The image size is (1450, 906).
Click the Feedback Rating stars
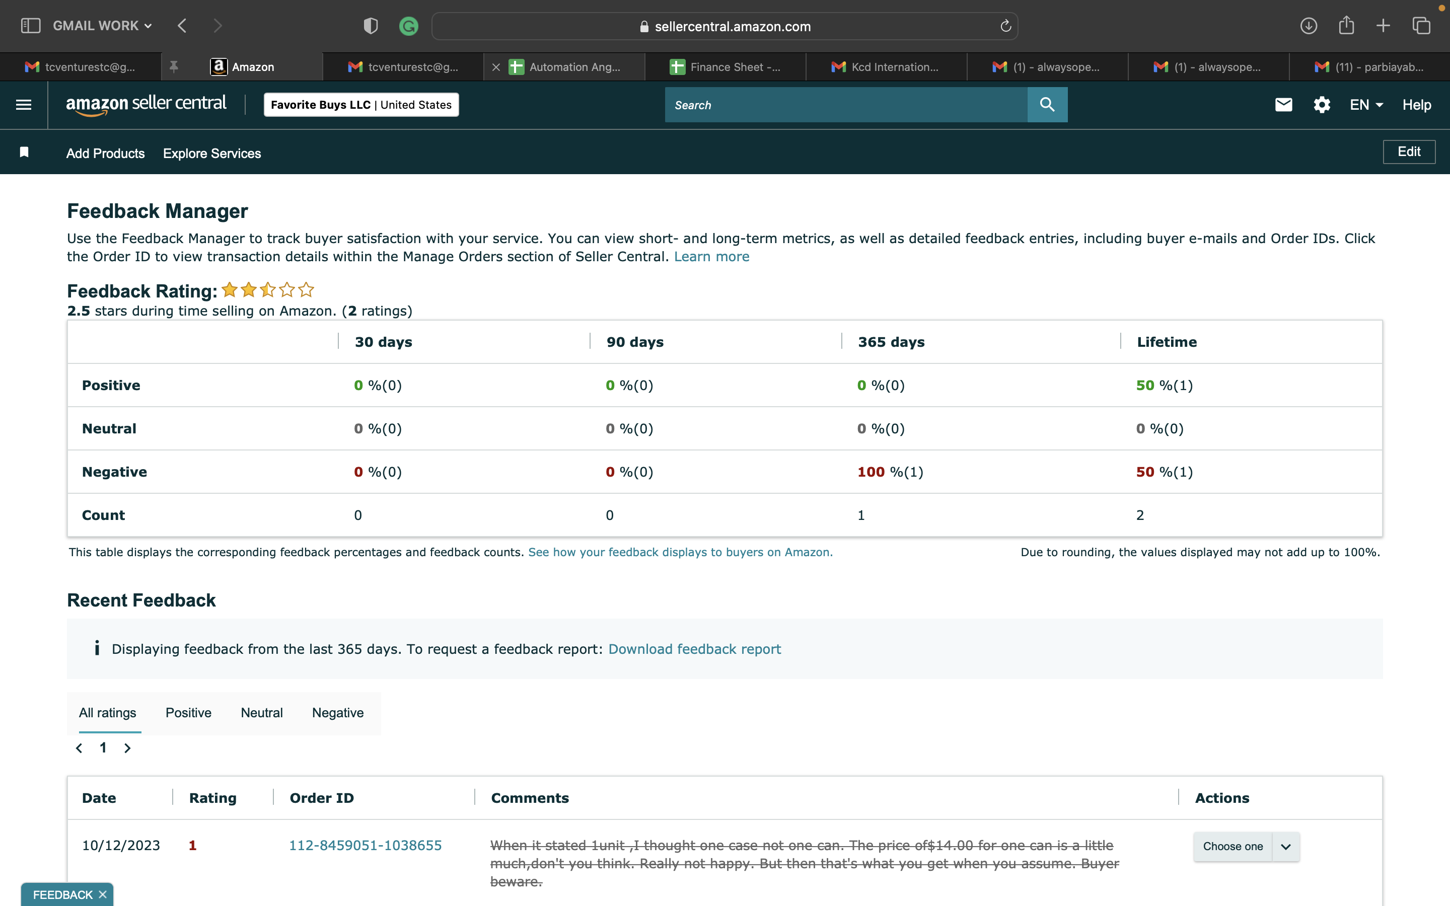pyautogui.click(x=268, y=290)
